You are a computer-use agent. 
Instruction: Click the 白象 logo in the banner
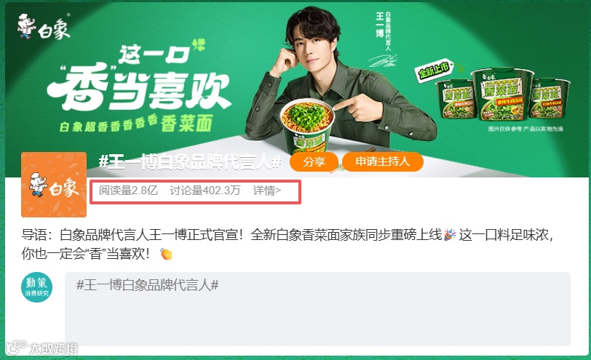click(x=44, y=27)
